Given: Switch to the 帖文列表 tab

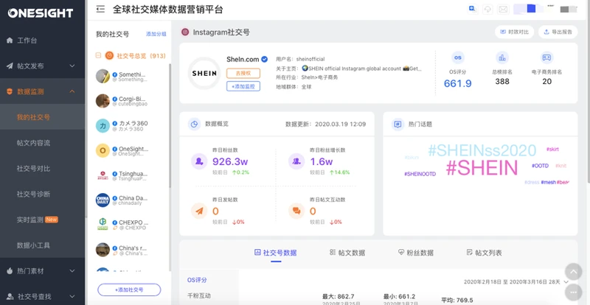Looking at the screenshot, I should [484, 253].
